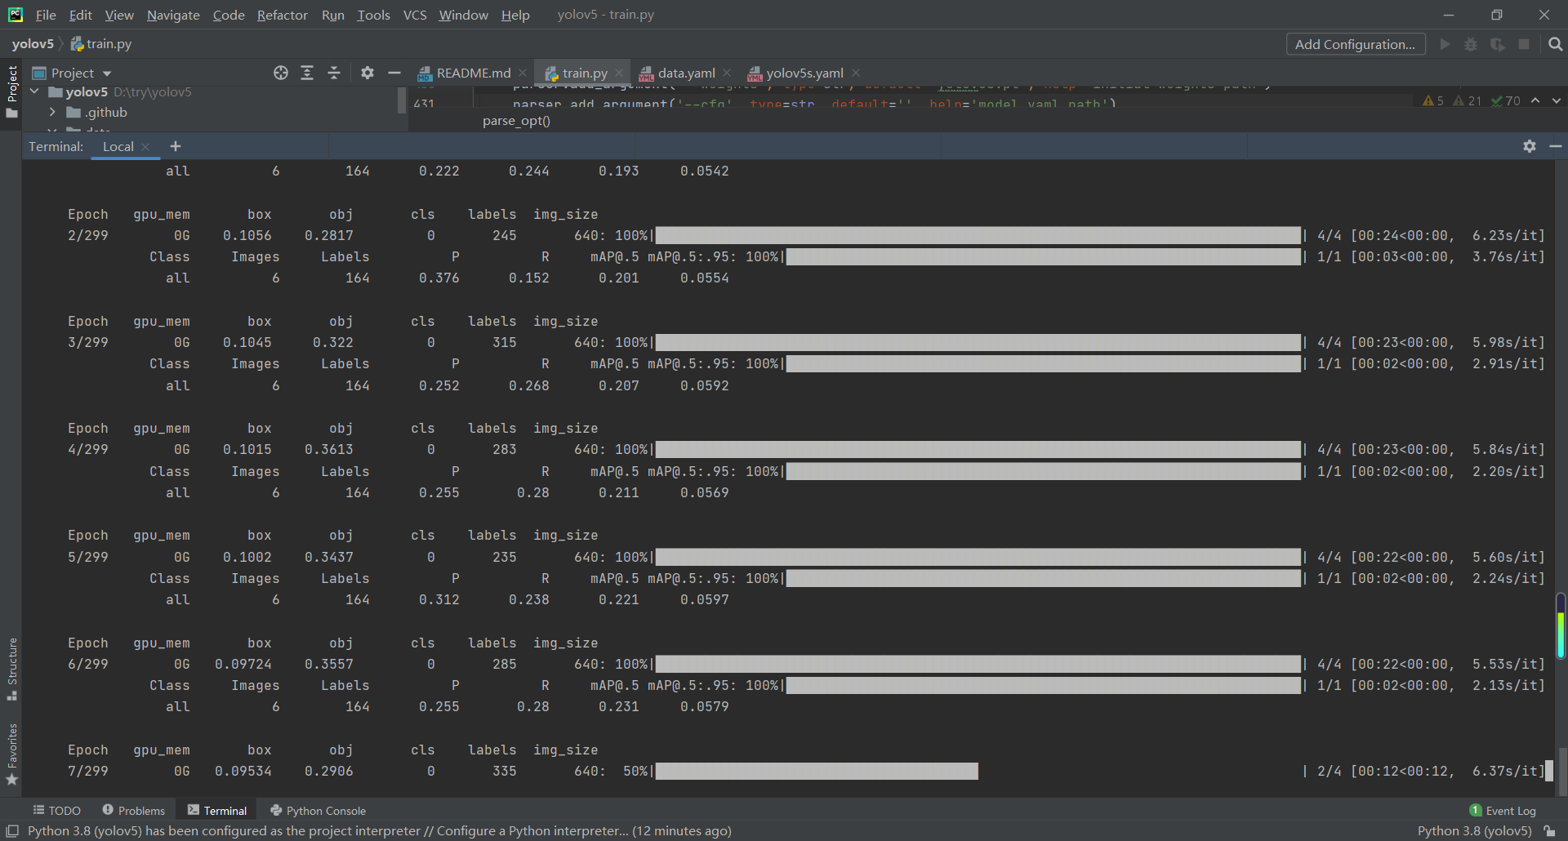Open the Run menu
The height and width of the screenshot is (841, 1568).
pos(333,15)
